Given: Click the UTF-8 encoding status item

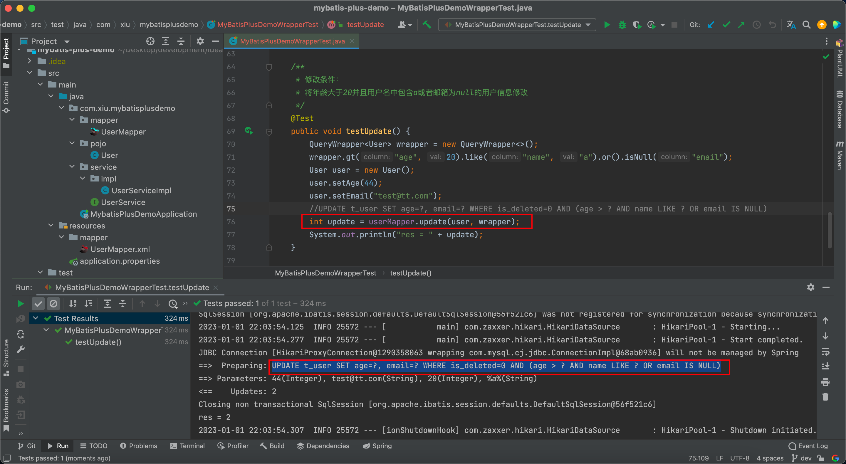Looking at the screenshot, I should tap(740, 458).
